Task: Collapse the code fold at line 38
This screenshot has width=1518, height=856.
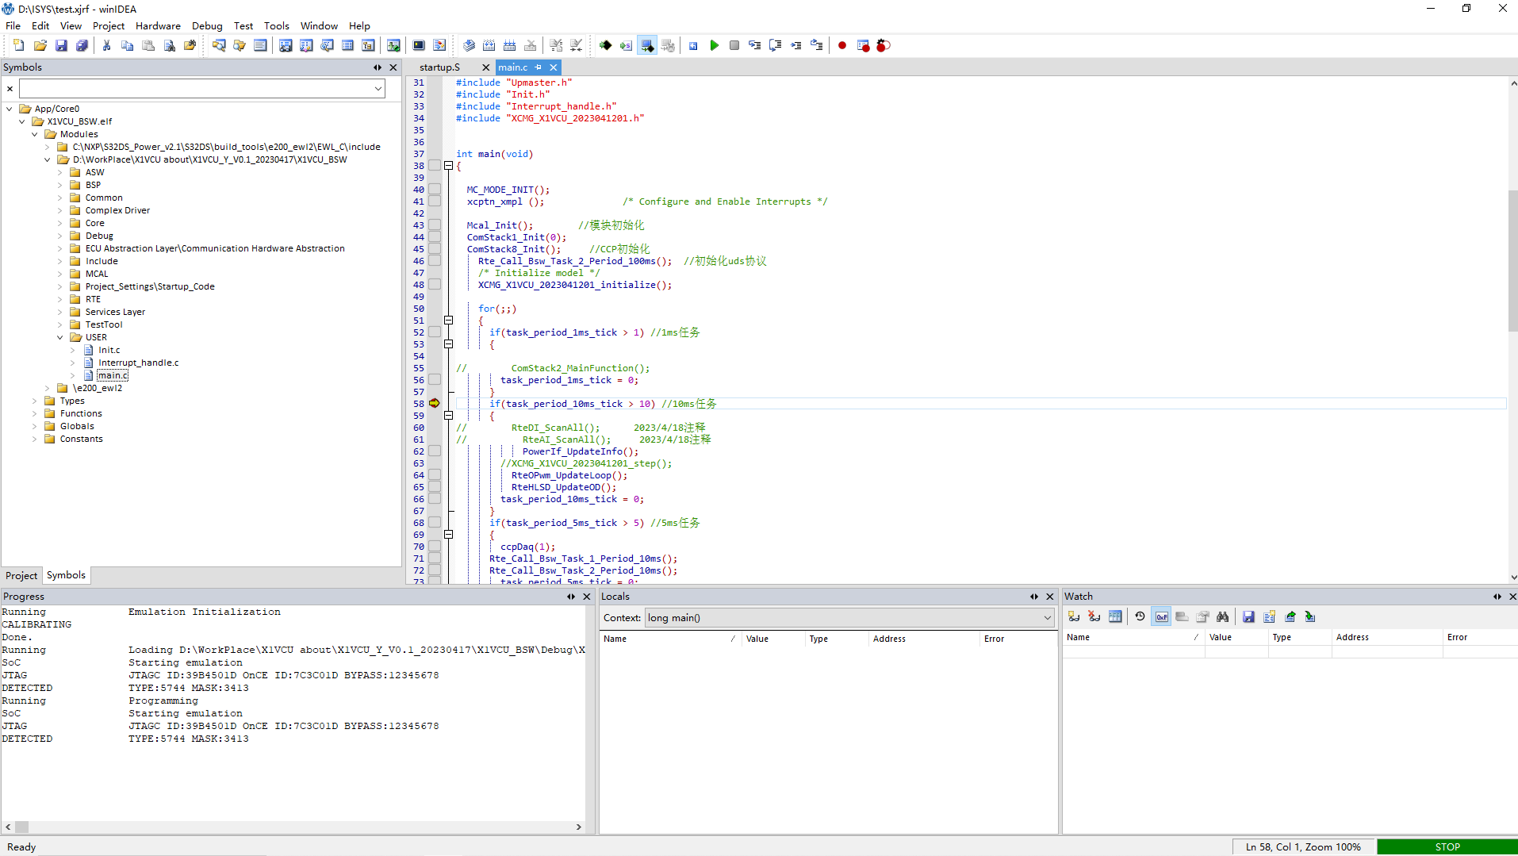Action: pos(448,166)
